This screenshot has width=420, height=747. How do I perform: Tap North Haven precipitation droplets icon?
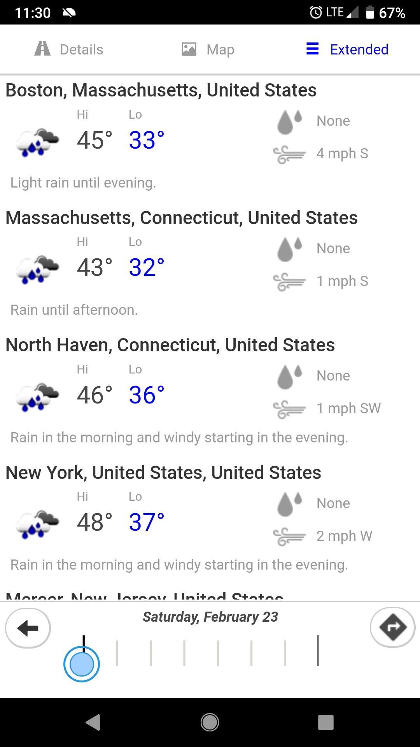pos(290,377)
